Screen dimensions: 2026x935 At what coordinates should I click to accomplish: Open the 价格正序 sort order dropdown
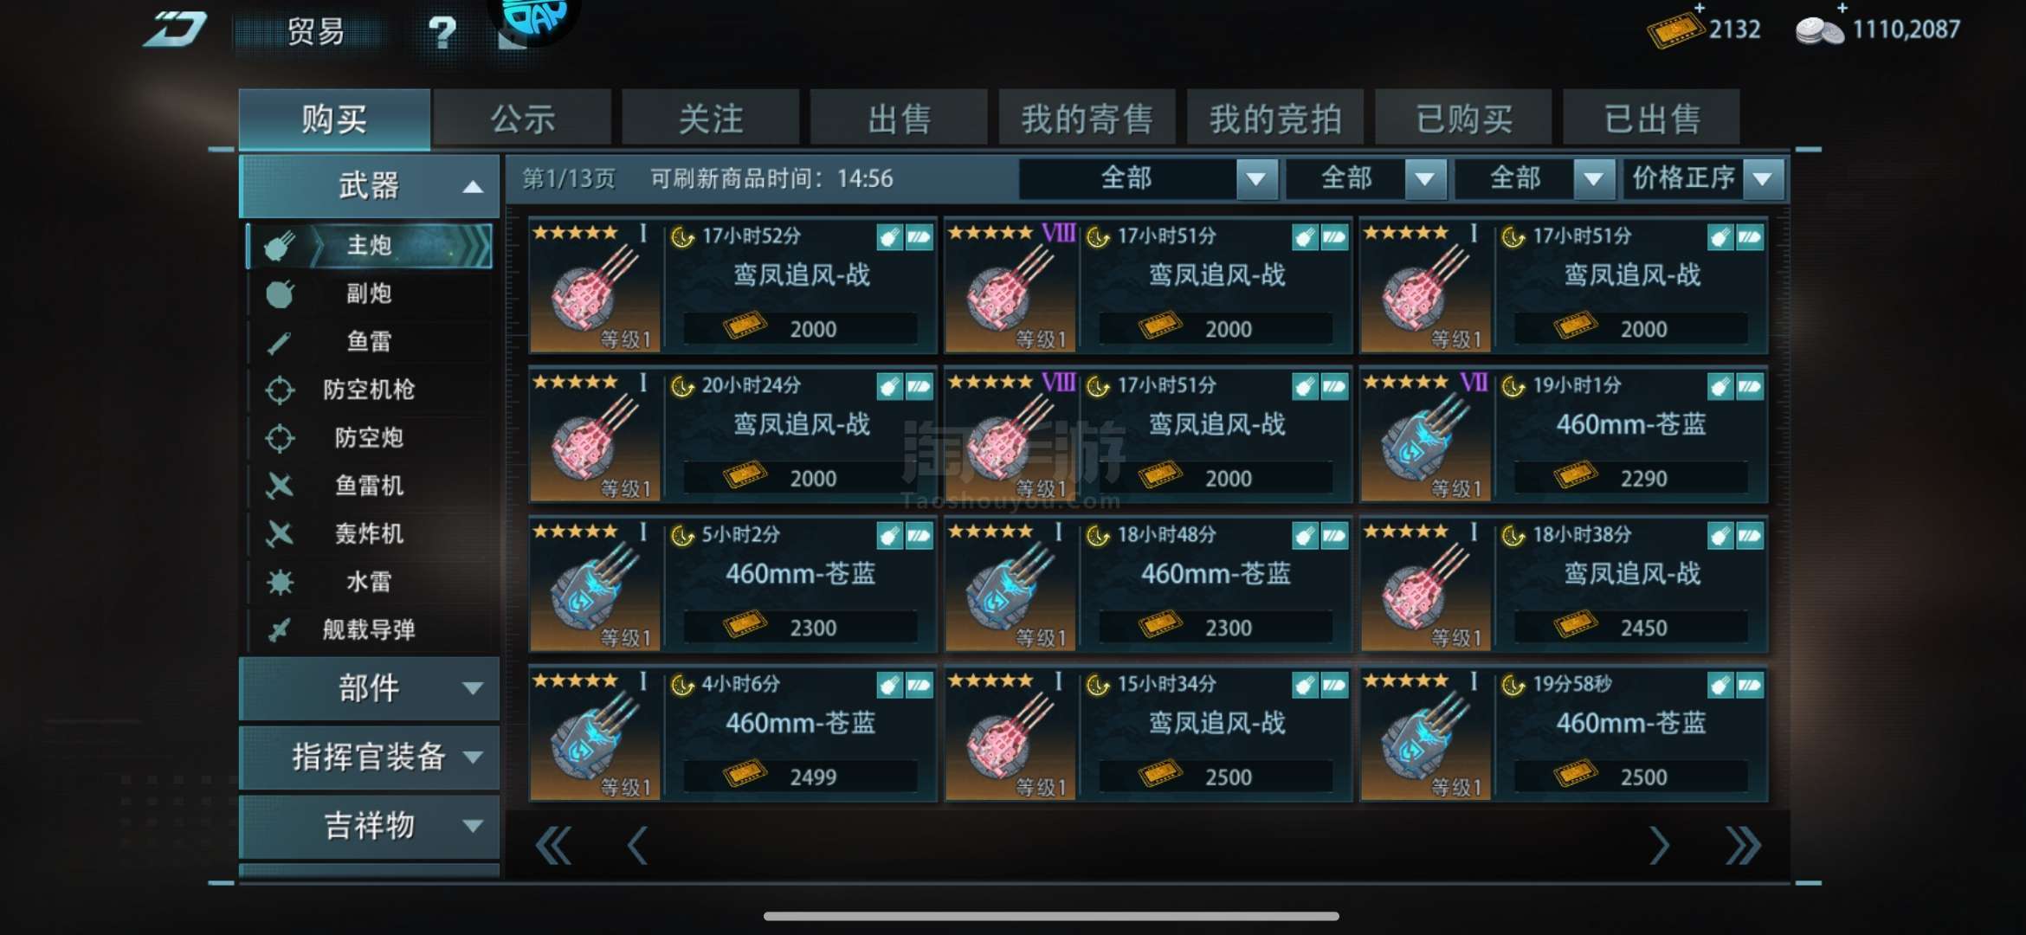pyautogui.click(x=1704, y=179)
